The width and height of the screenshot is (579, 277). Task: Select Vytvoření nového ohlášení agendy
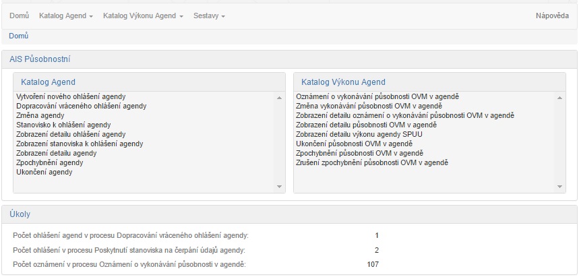tap(71, 97)
